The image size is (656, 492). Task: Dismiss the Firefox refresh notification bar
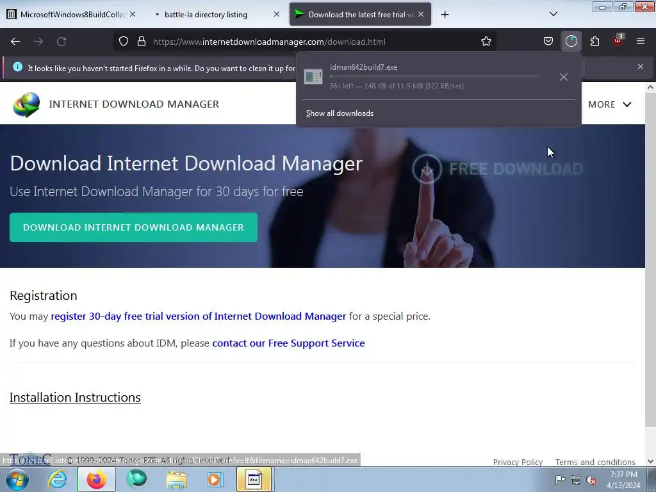tap(641, 67)
